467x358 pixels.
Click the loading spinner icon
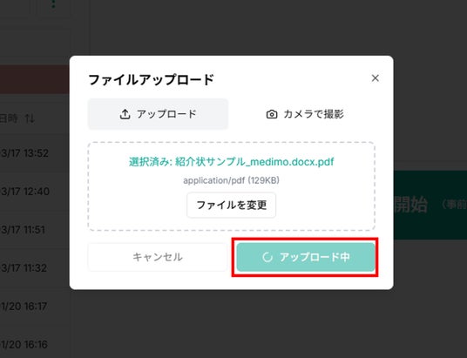267,257
